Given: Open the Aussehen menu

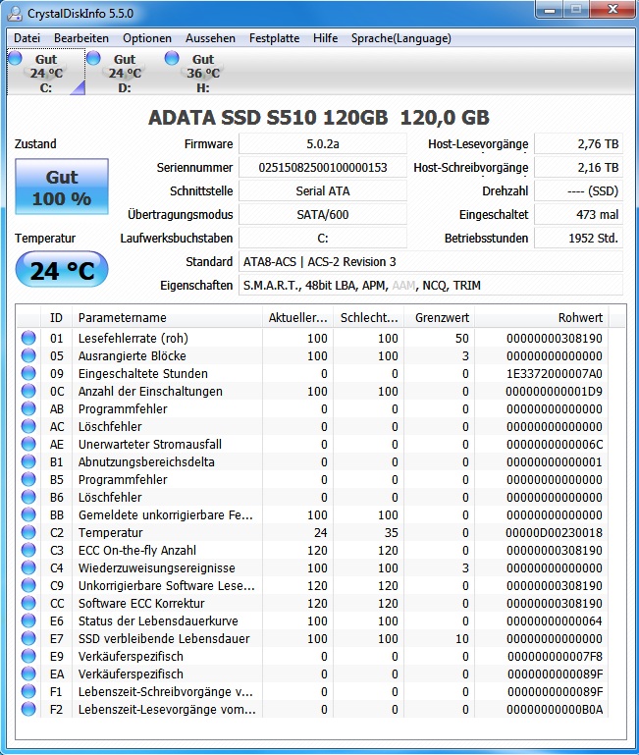Looking at the screenshot, I should click(x=210, y=38).
